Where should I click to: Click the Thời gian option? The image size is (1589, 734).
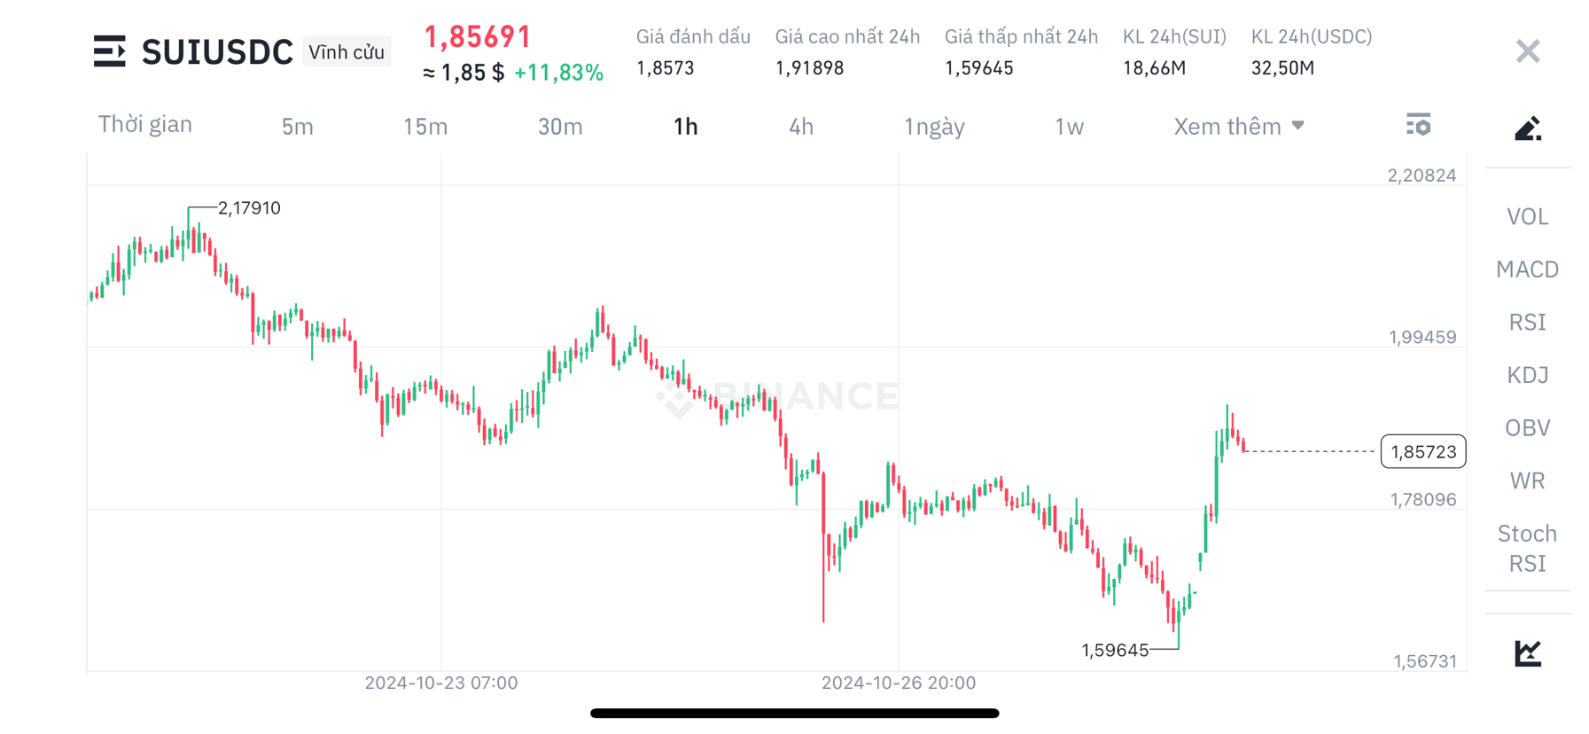(x=145, y=124)
